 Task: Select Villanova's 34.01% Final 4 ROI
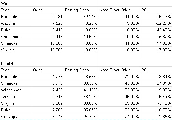156,83
